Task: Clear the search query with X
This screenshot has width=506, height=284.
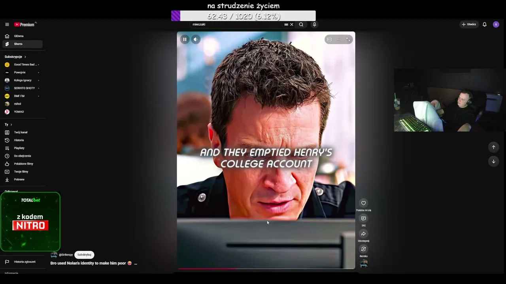Action: tap(292, 24)
